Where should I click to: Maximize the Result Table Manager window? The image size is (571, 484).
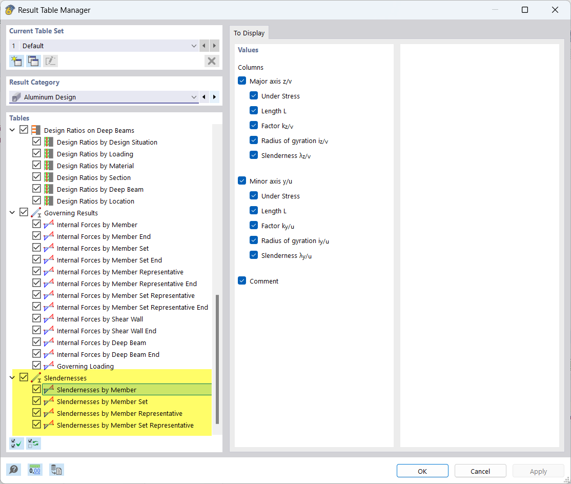click(x=525, y=10)
